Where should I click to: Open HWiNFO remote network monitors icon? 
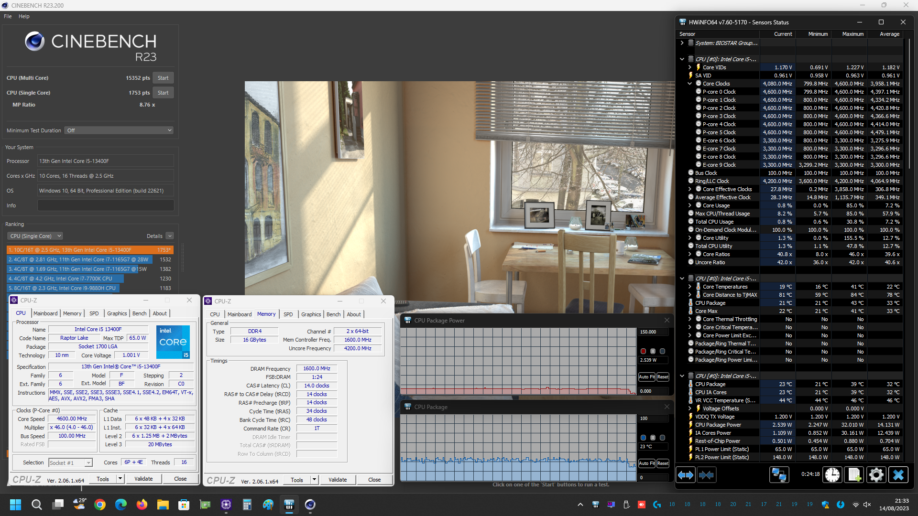tap(779, 475)
